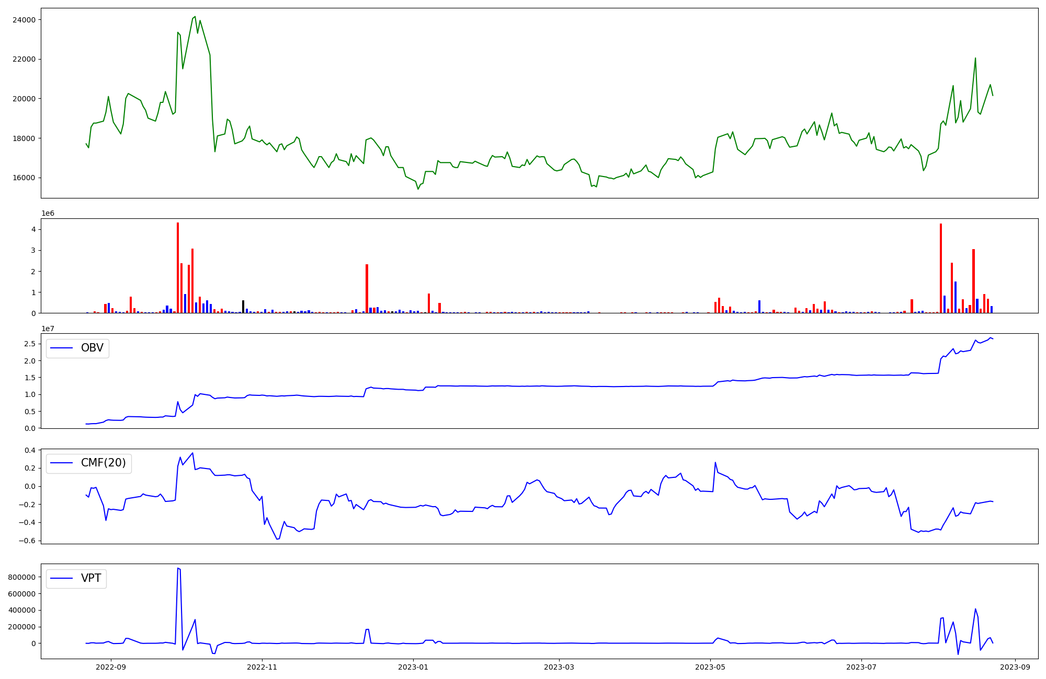Click the 2022-09 x-axis date label
Screen dimensions: 1046x679
tap(111, 667)
